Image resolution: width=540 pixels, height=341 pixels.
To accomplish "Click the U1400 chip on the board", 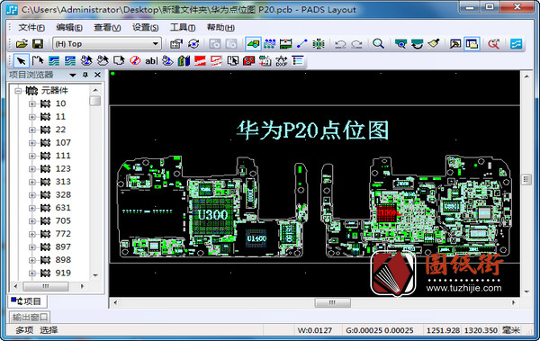I will point(256,238).
